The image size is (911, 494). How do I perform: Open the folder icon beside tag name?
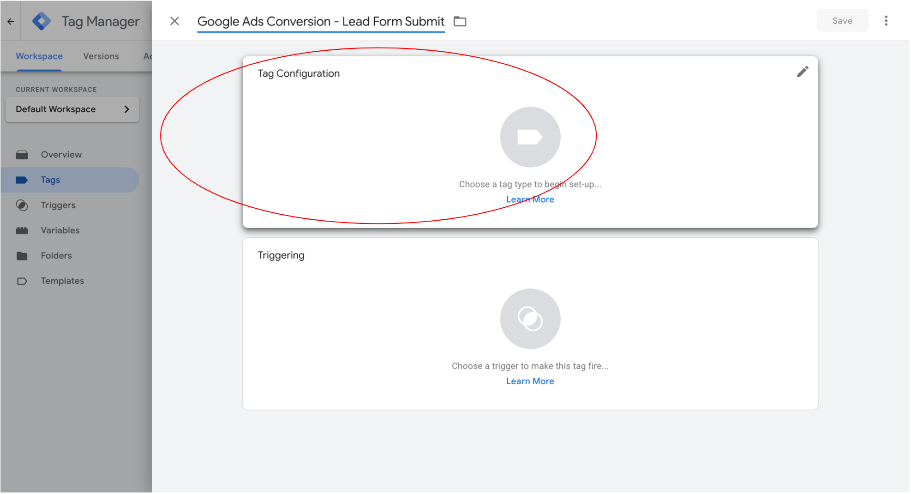tap(460, 22)
